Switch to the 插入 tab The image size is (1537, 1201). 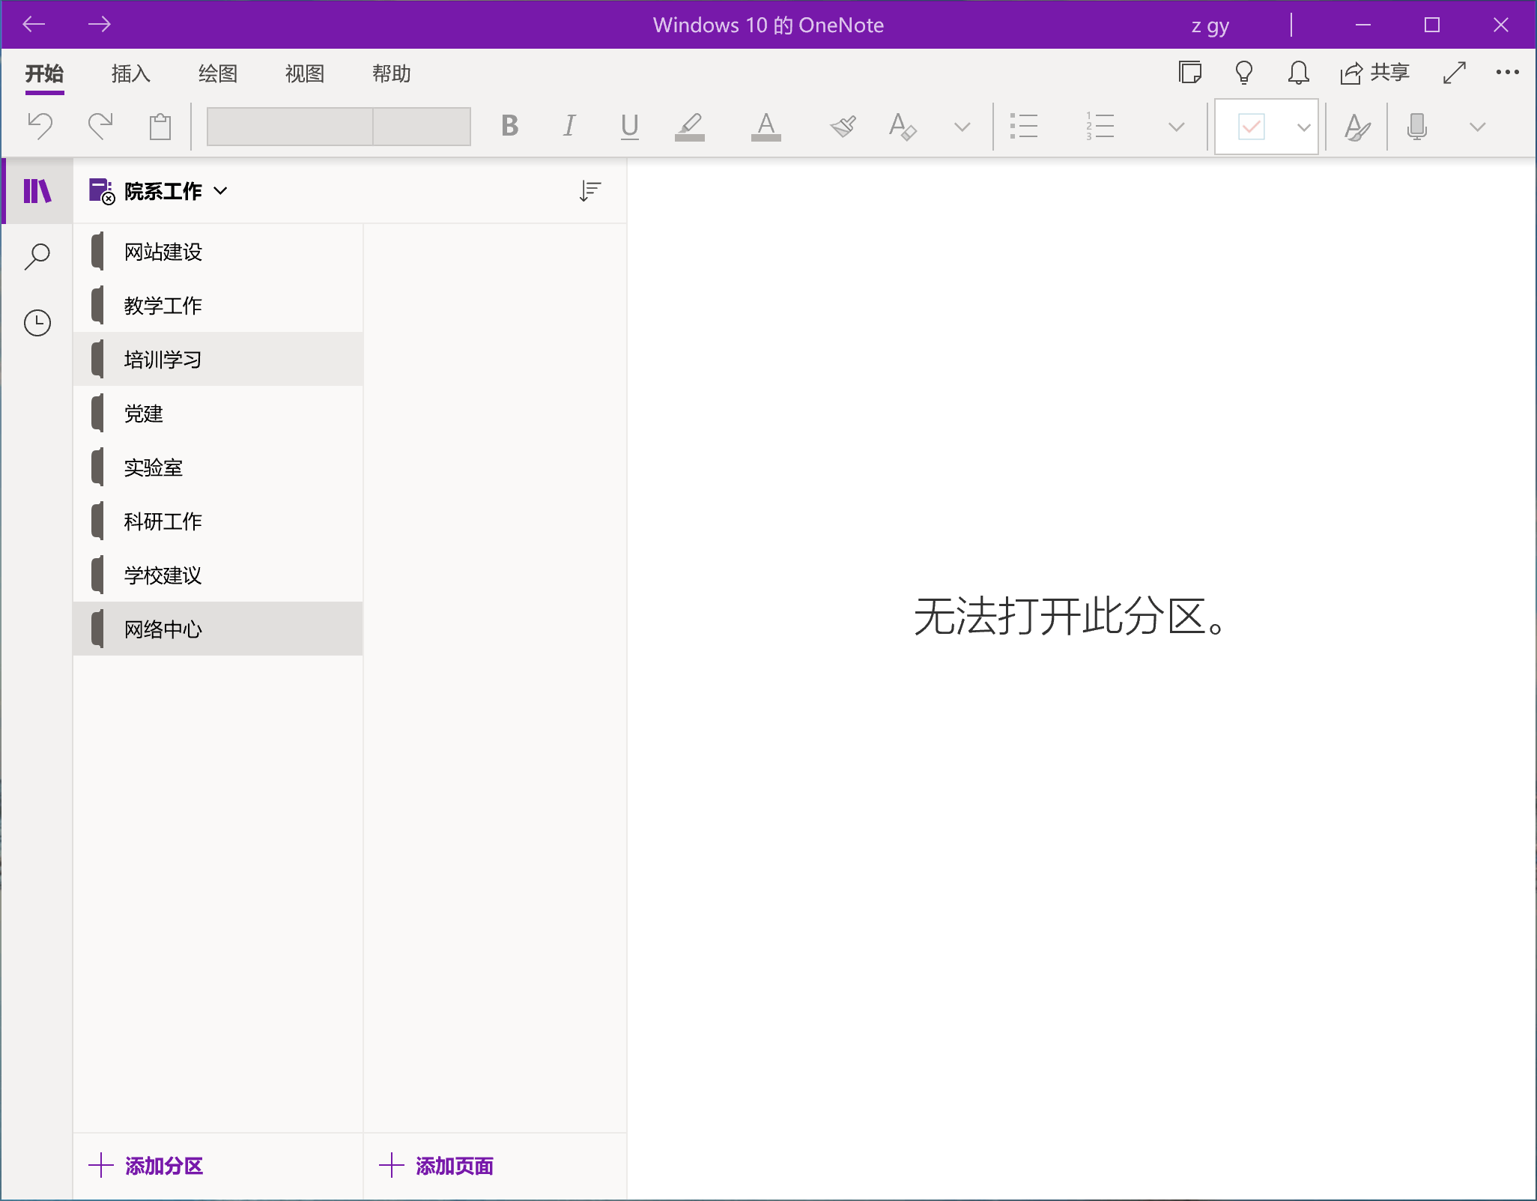[x=131, y=73]
